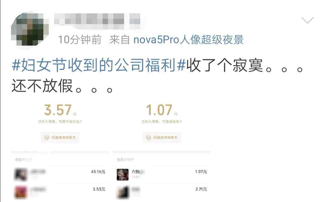Image resolution: width=323 pixels, height=202 pixels.
Task: Tap the 已存入零钱 link under 1.07元
Action: (x=161, y=122)
